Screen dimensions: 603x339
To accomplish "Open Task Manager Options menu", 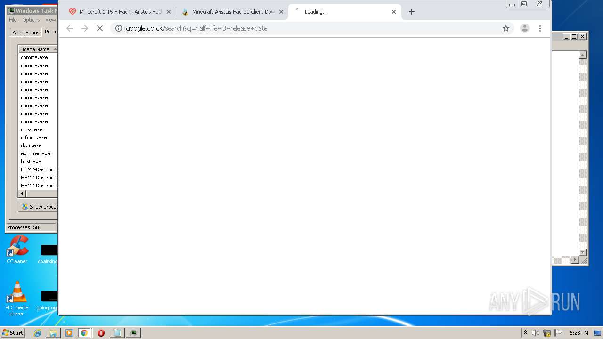I will coord(31,20).
